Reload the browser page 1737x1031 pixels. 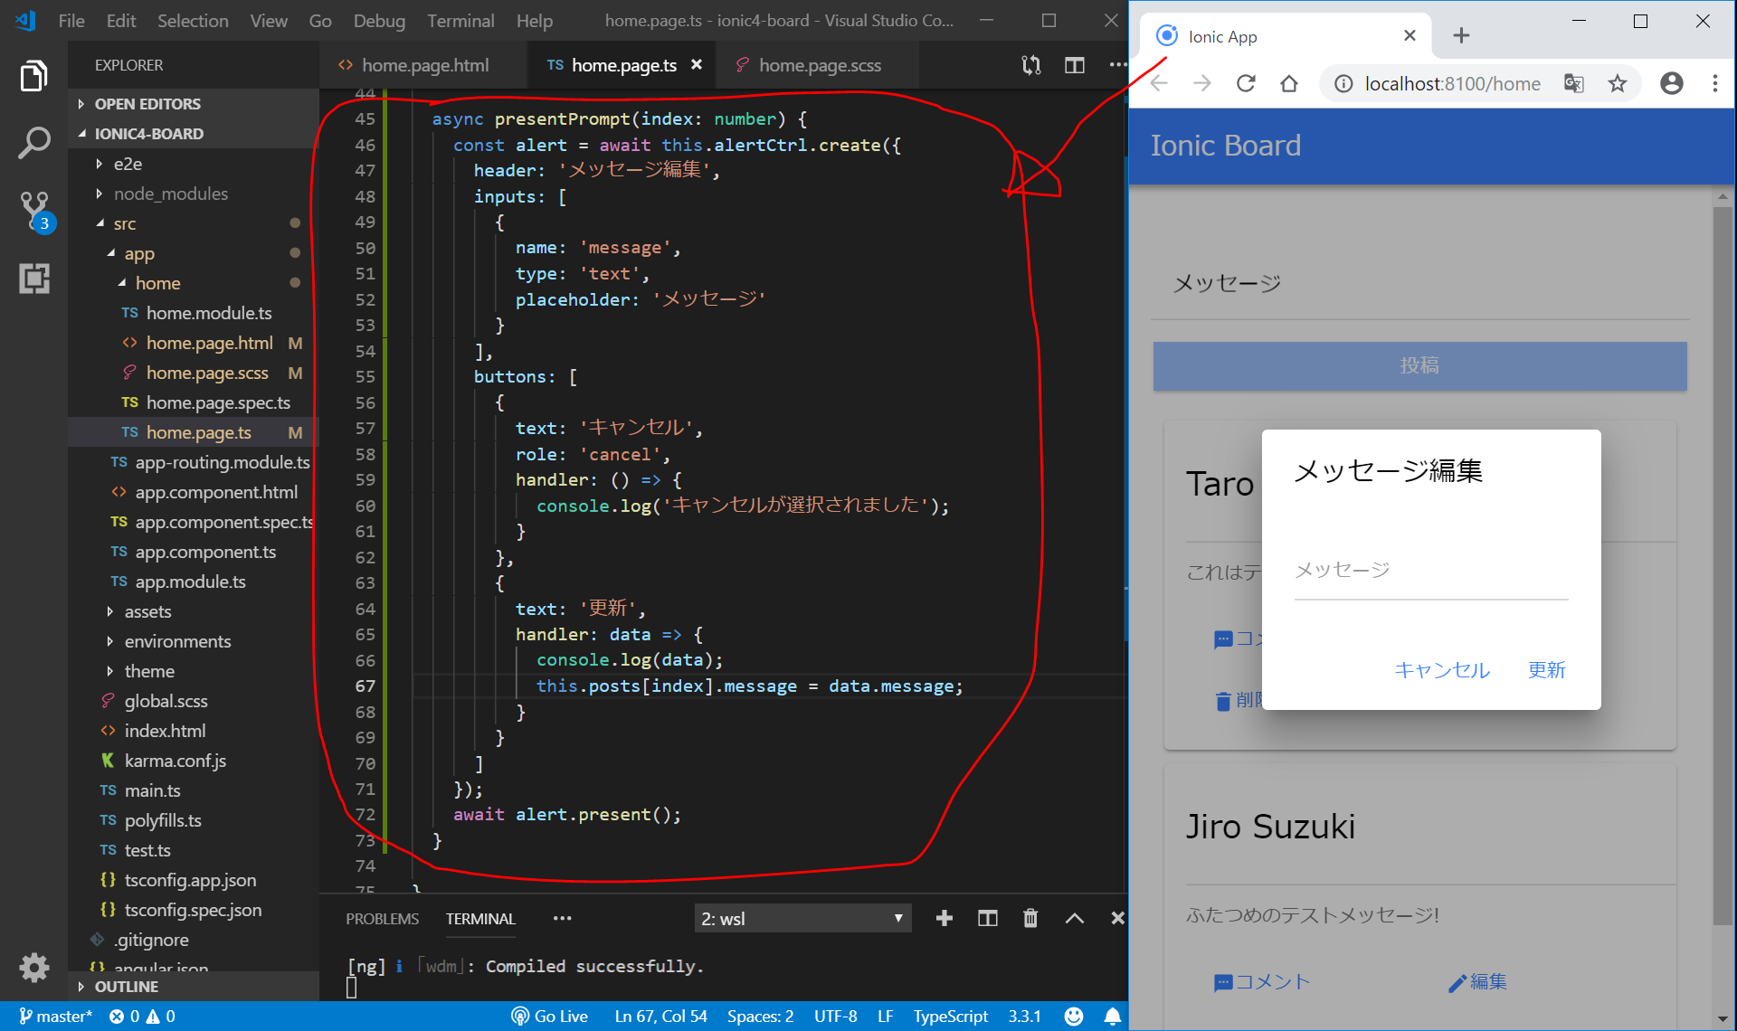(1246, 84)
